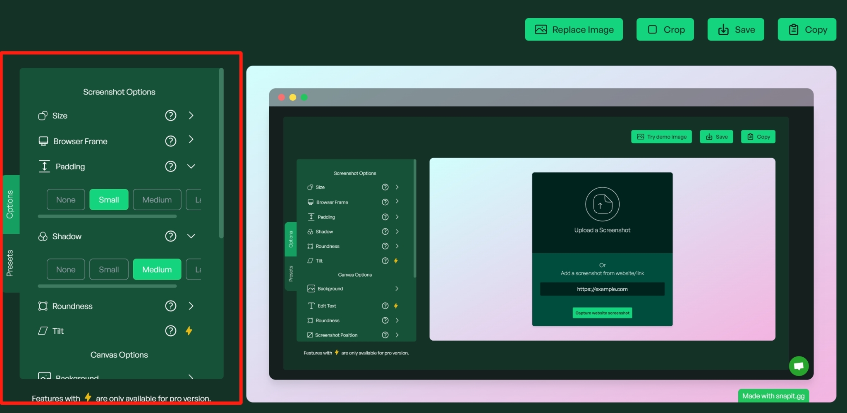
Task: Open help for the Shadow setting
Action: click(x=171, y=236)
